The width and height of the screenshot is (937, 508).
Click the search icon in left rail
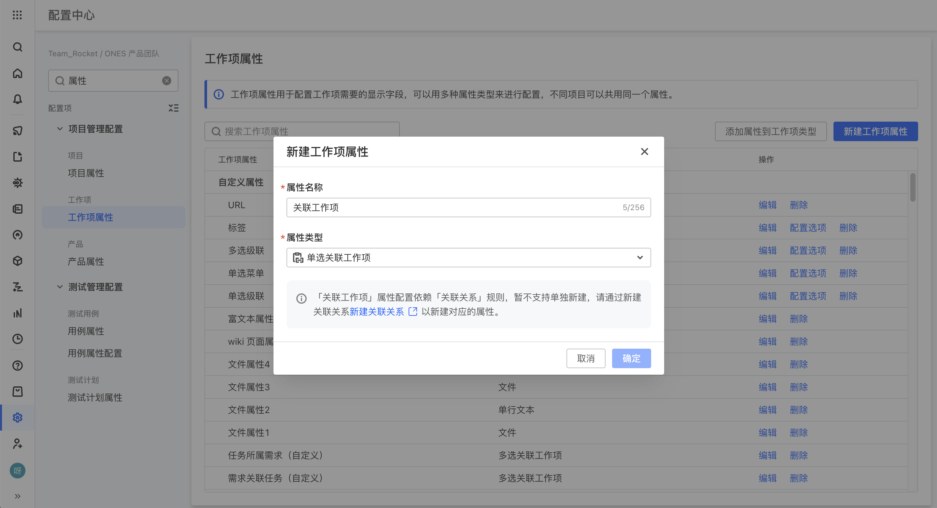tap(18, 47)
